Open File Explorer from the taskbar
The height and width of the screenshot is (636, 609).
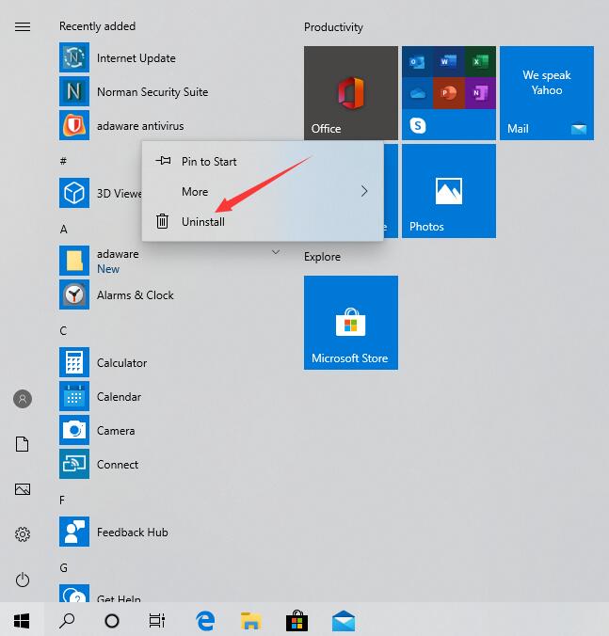pos(251,621)
